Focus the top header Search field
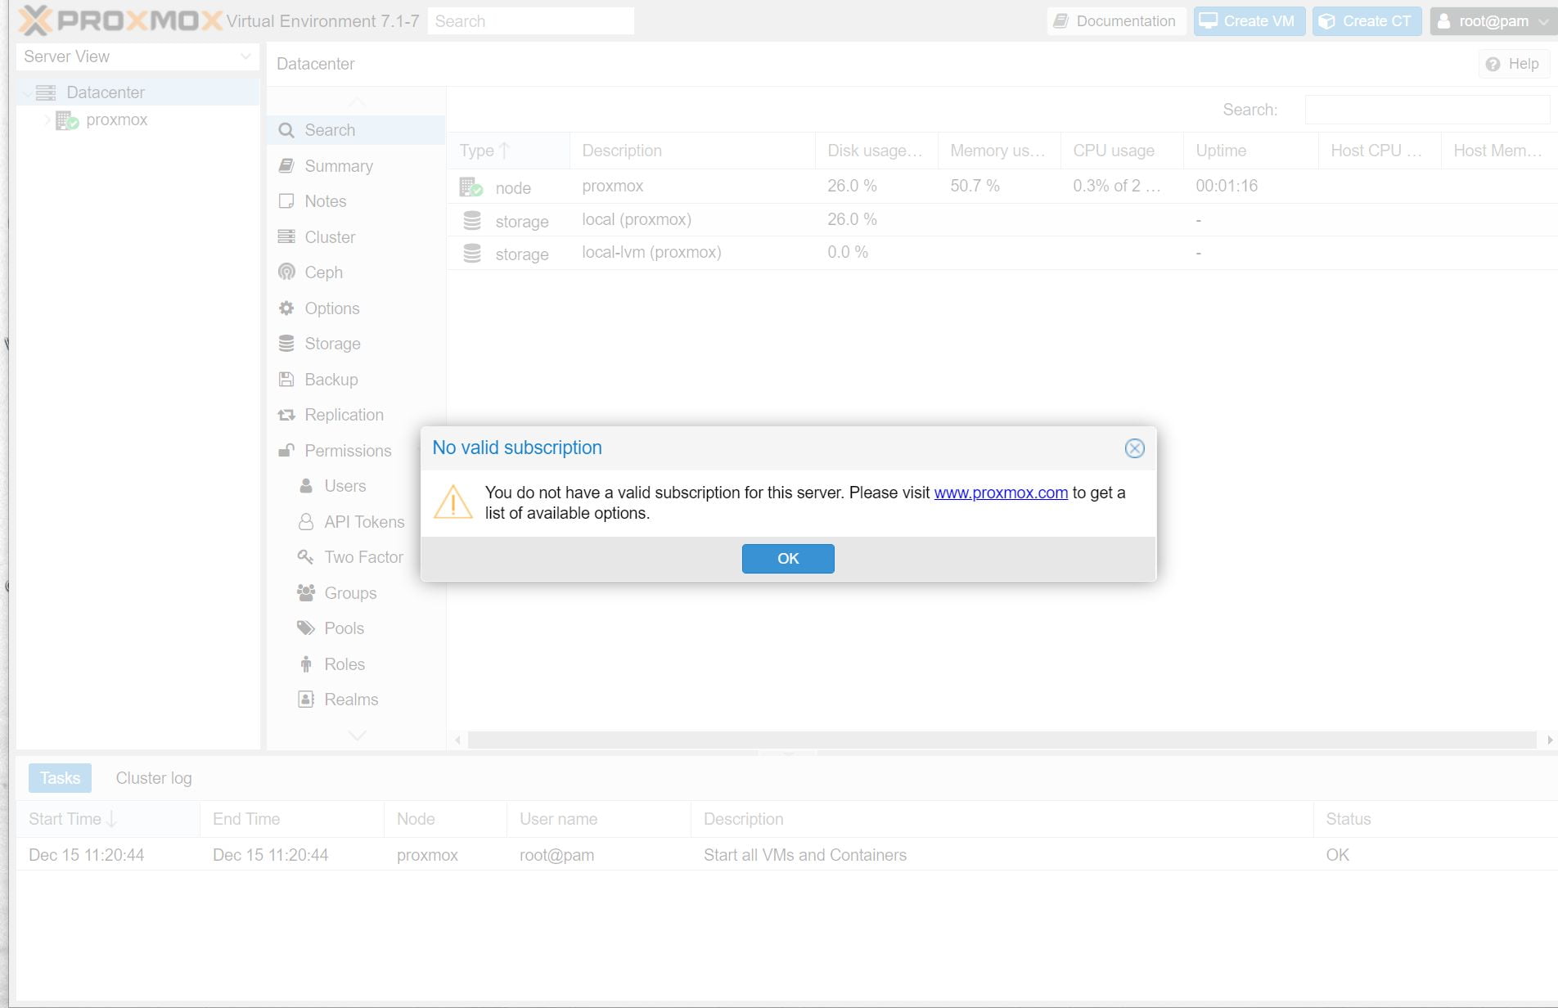 [x=530, y=21]
